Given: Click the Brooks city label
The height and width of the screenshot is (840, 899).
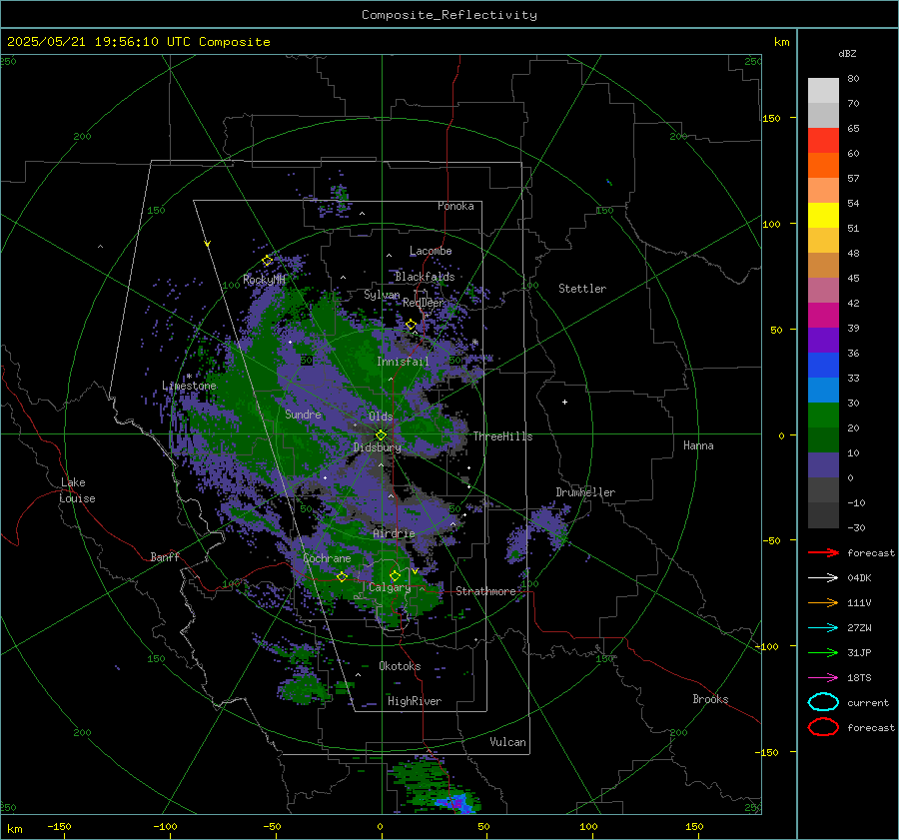Looking at the screenshot, I should pyautogui.click(x=710, y=699).
